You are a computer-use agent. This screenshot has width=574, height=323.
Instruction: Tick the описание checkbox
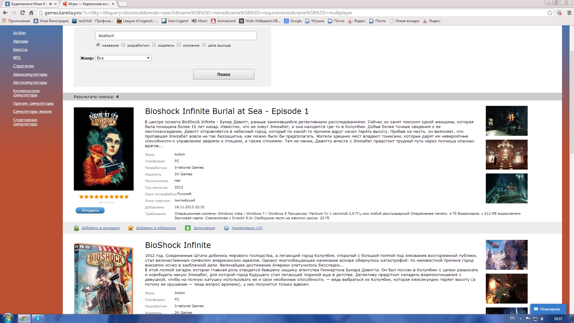point(179,45)
